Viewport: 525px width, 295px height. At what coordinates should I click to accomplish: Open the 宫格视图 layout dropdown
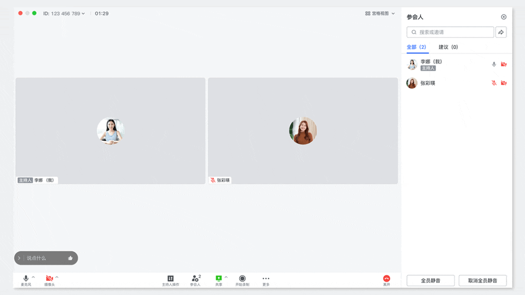click(380, 13)
